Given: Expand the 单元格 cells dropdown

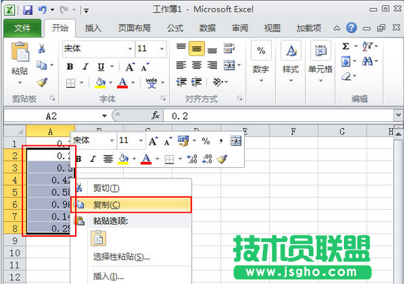Looking at the screenshot, I should (321, 81).
